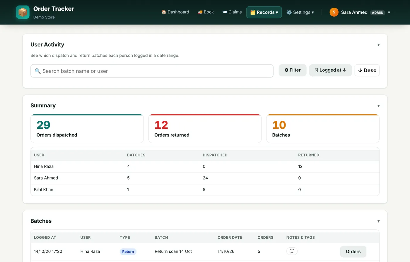The image size is (410, 262).
Task: Open the Filter options
Action: pos(293,70)
